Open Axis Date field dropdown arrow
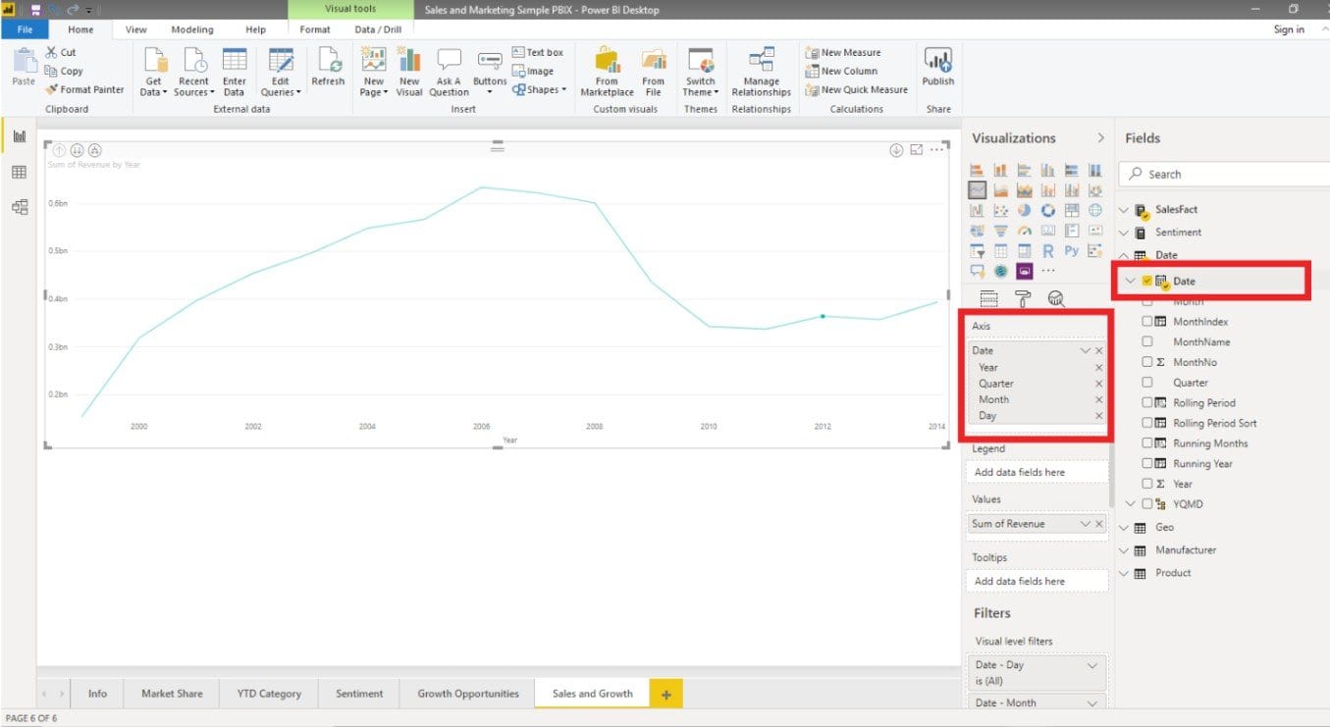 coord(1086,350)
